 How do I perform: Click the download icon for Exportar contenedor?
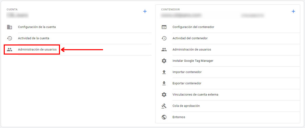[x=164, y=83]
